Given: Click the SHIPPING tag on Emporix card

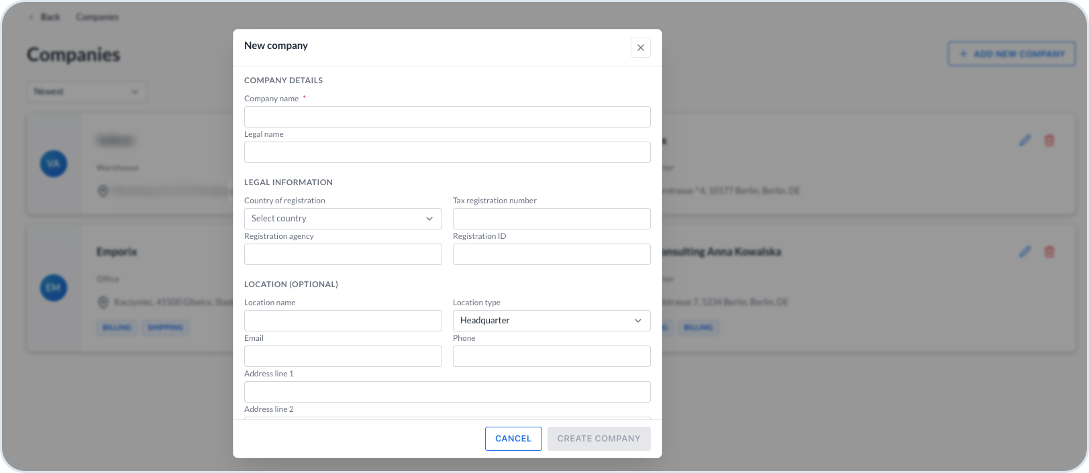Looking at the screenshot, I should point(166,327).
